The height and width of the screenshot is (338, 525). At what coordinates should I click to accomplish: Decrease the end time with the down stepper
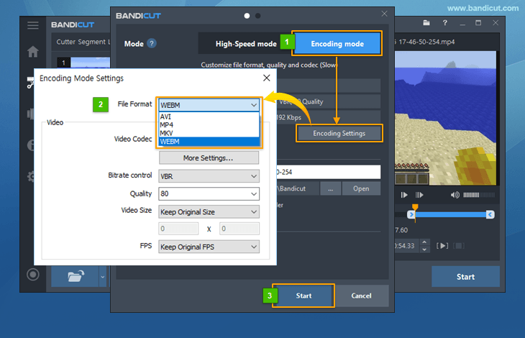tap(424, 250)
